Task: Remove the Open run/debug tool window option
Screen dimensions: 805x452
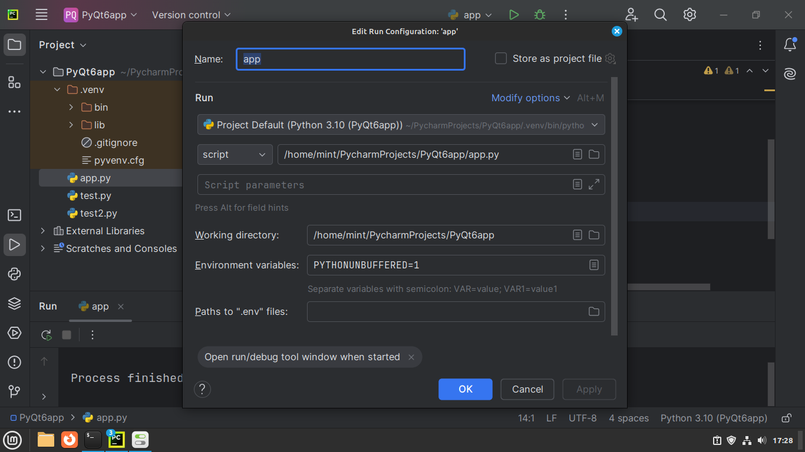Action: tap(411, 357)
